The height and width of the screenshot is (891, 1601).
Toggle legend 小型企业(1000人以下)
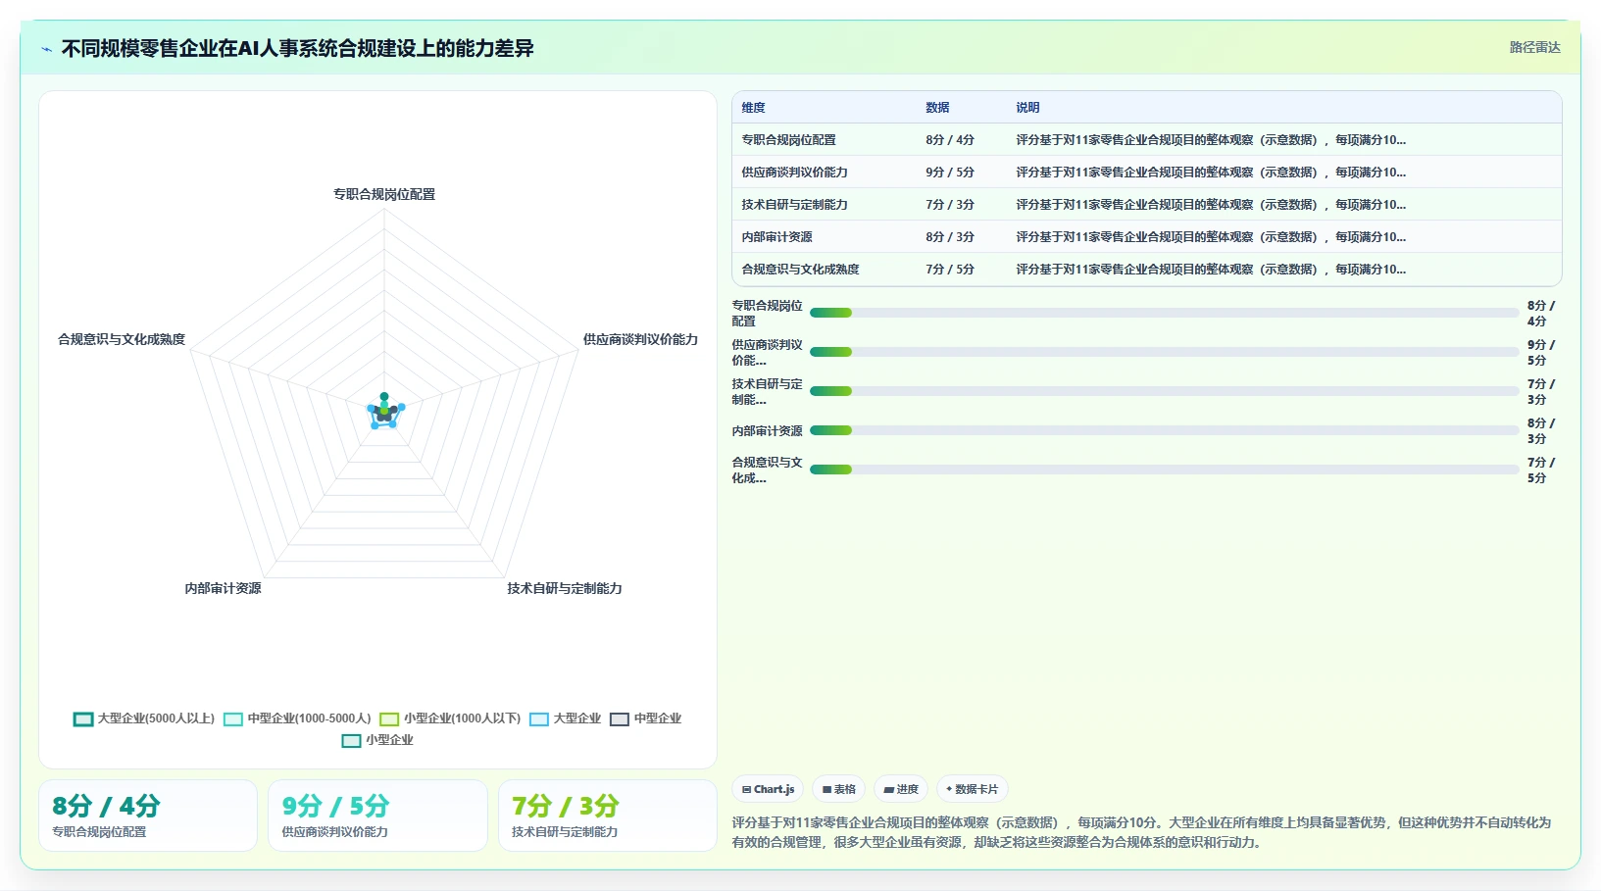[450, 718]
